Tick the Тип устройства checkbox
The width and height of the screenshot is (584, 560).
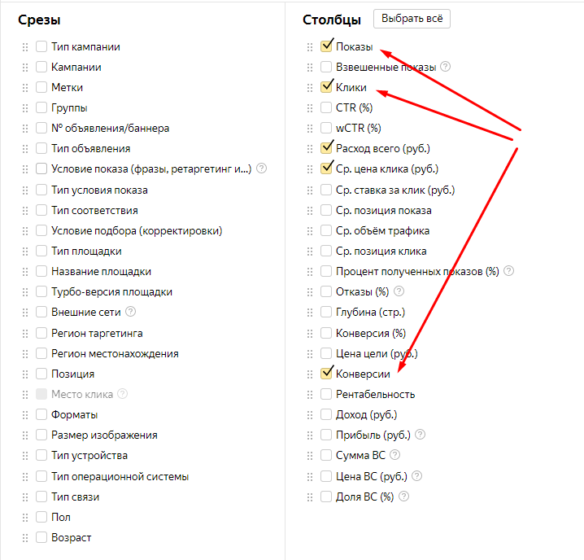click(x=41, y=456)
